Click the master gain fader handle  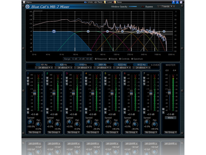point(169,92)
